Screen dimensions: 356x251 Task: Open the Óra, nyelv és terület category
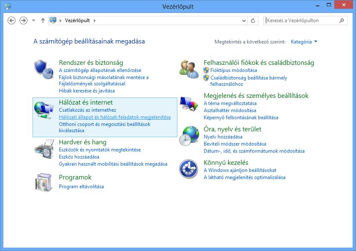point(232,129)
